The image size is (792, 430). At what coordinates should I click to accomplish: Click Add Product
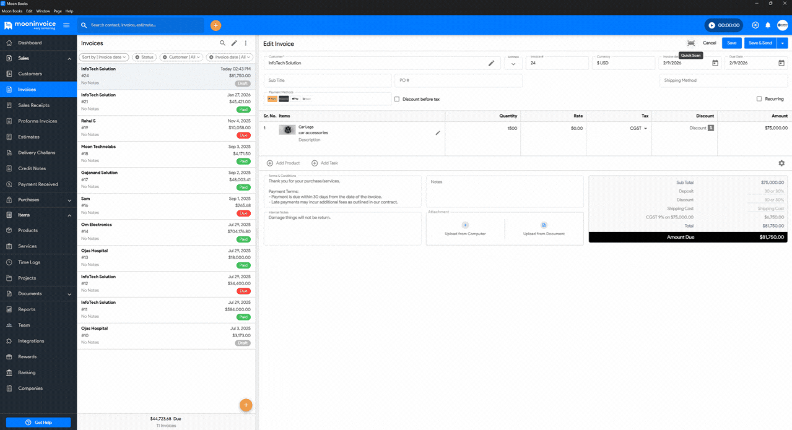284,163
